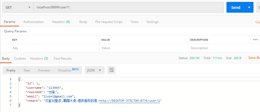Click the "刘备" realname value
Viewport: 260px width, 112px height.
[x=52, y=92]
